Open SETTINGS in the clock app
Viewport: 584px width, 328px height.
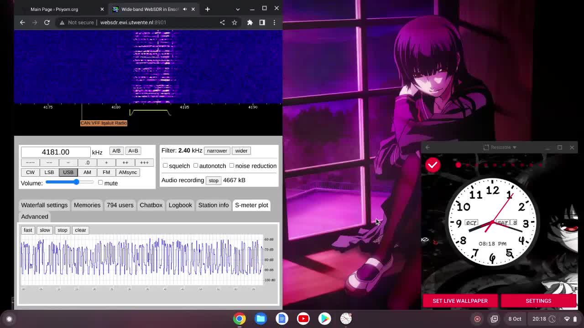pos(538,301)
